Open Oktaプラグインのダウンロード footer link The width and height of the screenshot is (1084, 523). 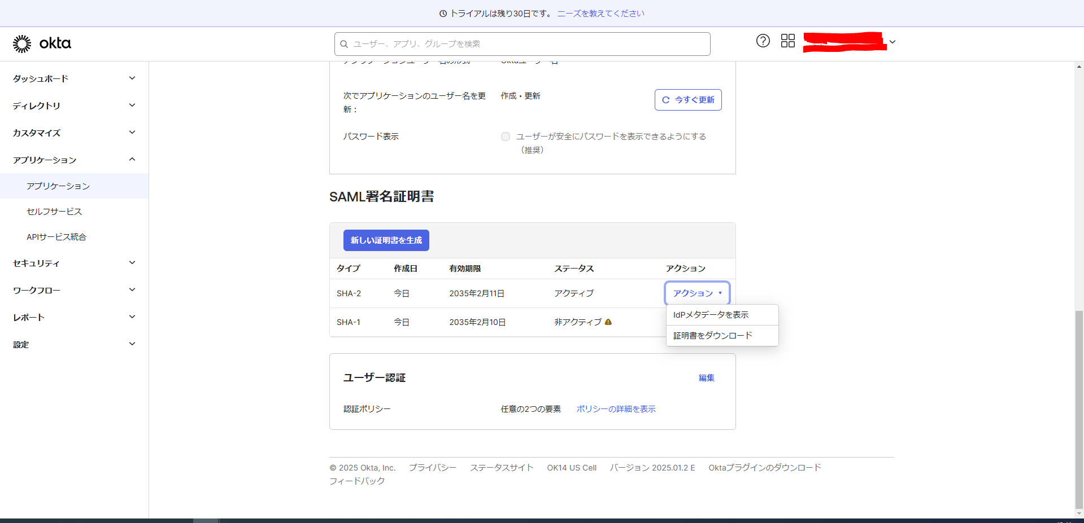pos(765,468)
